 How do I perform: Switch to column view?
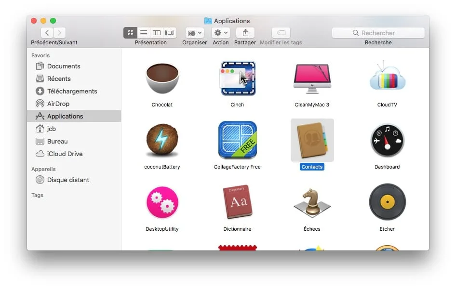[156, 33]
